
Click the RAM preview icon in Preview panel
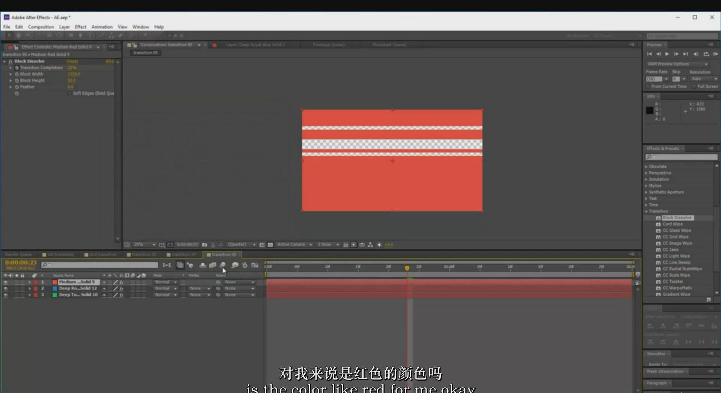(x=715, y=54)
